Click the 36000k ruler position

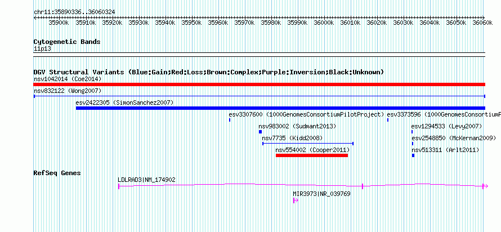point(324,23)
